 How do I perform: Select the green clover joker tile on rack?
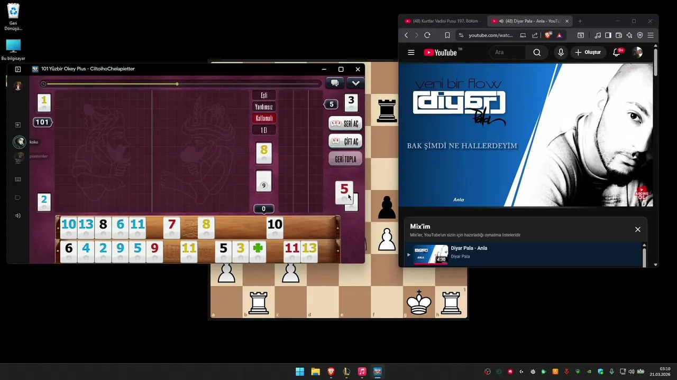[258, 251]
